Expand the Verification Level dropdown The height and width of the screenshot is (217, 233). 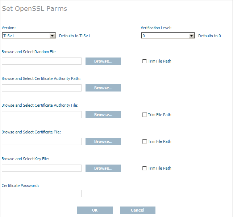(x=168, y=36)
